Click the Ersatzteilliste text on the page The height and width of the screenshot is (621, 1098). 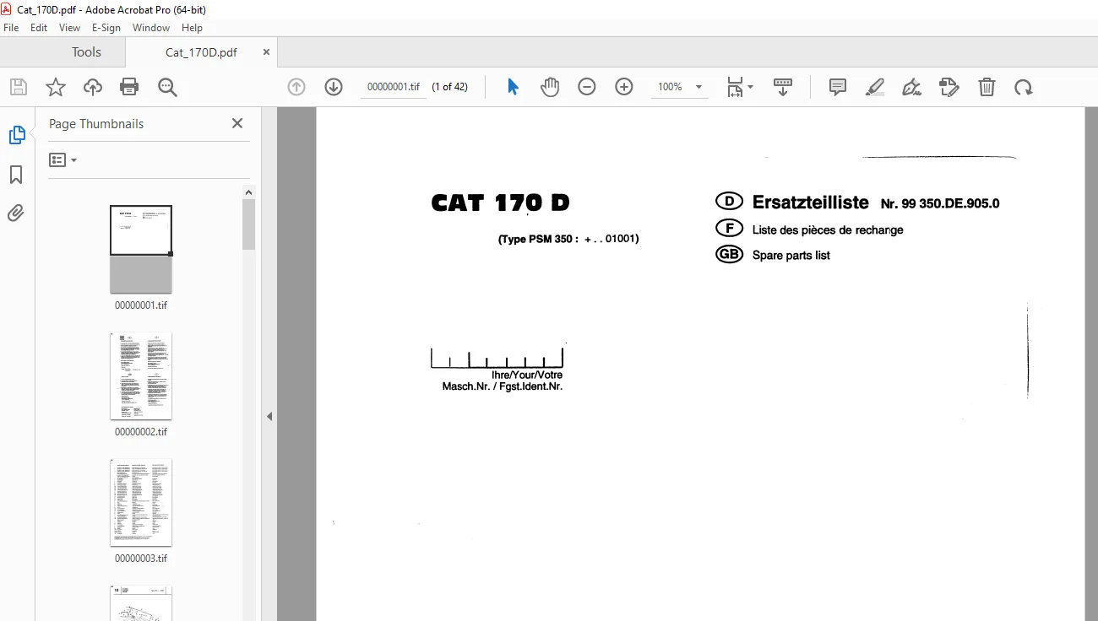pos(811,202)
